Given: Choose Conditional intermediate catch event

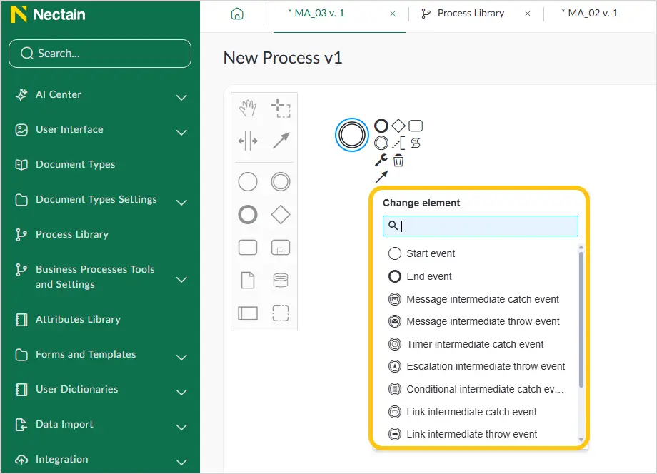Looking at the screenshot, I should tap(480, 389).
